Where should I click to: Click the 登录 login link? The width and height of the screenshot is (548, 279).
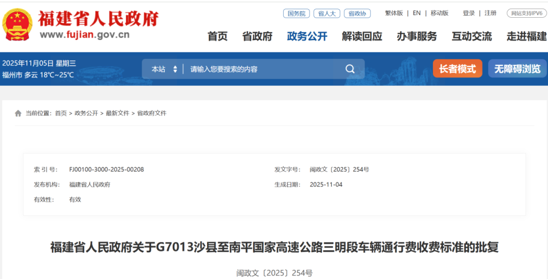469,13
